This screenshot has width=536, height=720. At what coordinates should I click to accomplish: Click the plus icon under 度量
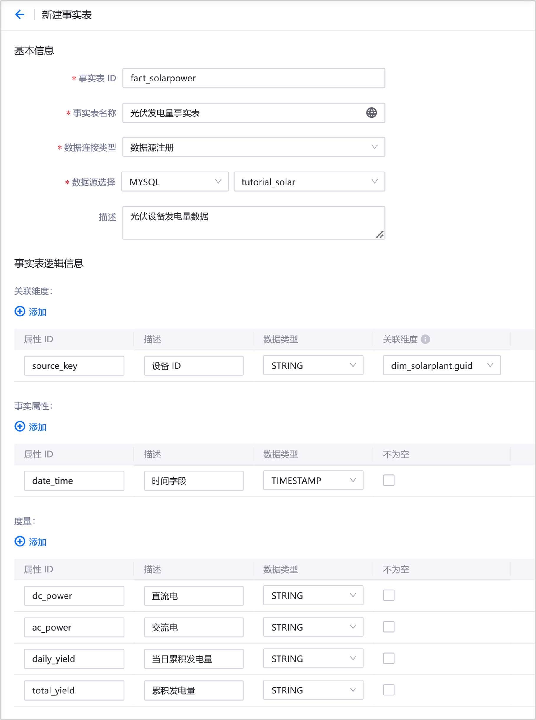coord(20,541)
